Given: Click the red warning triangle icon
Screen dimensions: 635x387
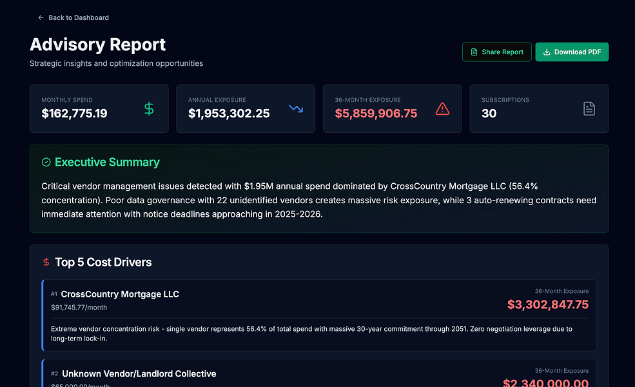Looking at the screenshot, I should pyautogui.click(x=442, y=108).
